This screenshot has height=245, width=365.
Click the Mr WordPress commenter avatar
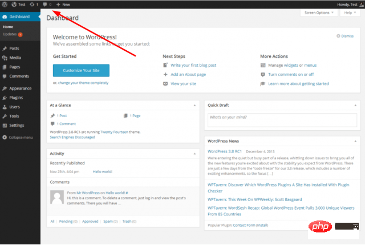pyautogui.click(x=57, y=197)
